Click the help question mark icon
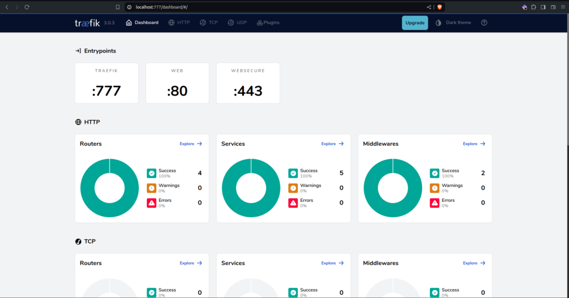This screenshot has height=298, width=569. click(x=484, y=22)
